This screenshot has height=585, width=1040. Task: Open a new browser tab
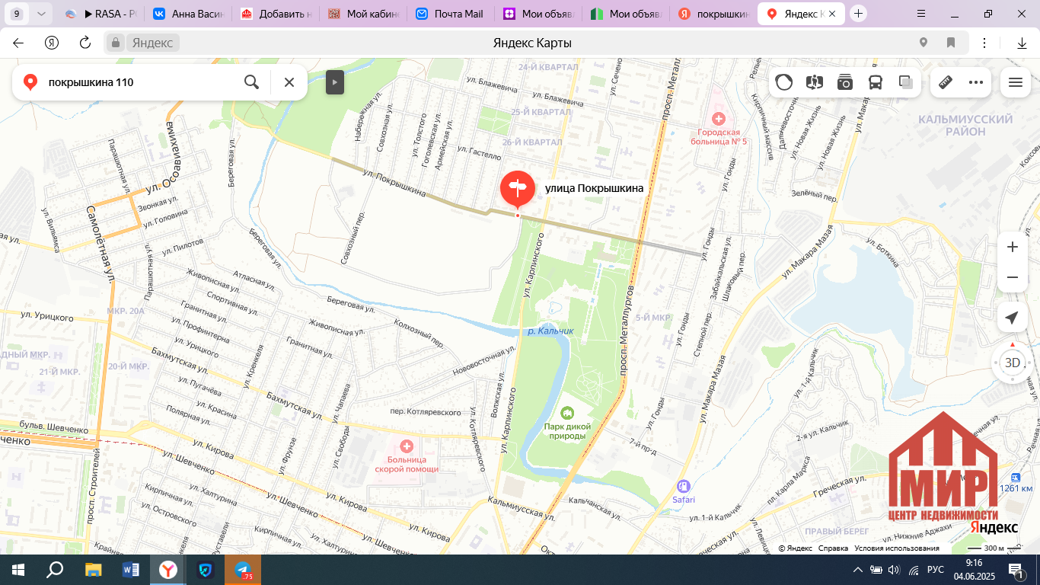pyautogui.click(x=858, y=14)
